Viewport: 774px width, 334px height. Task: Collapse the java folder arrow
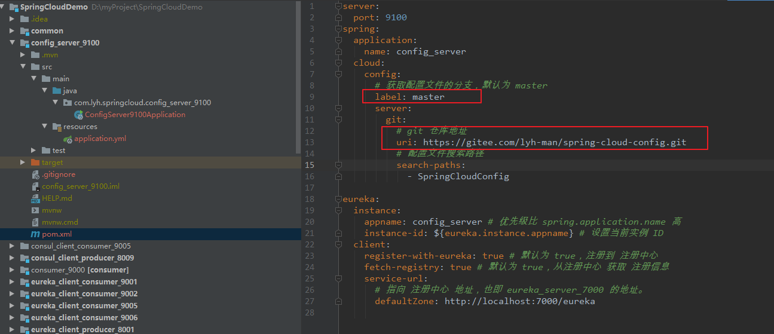tap(44, 91)
